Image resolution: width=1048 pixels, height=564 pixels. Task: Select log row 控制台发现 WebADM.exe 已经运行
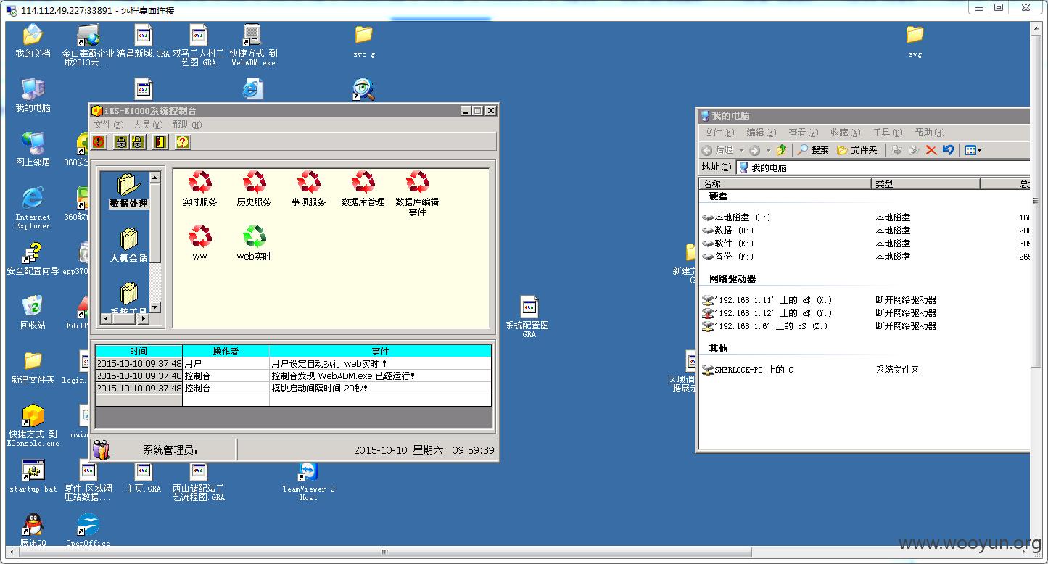pos(293,376)
